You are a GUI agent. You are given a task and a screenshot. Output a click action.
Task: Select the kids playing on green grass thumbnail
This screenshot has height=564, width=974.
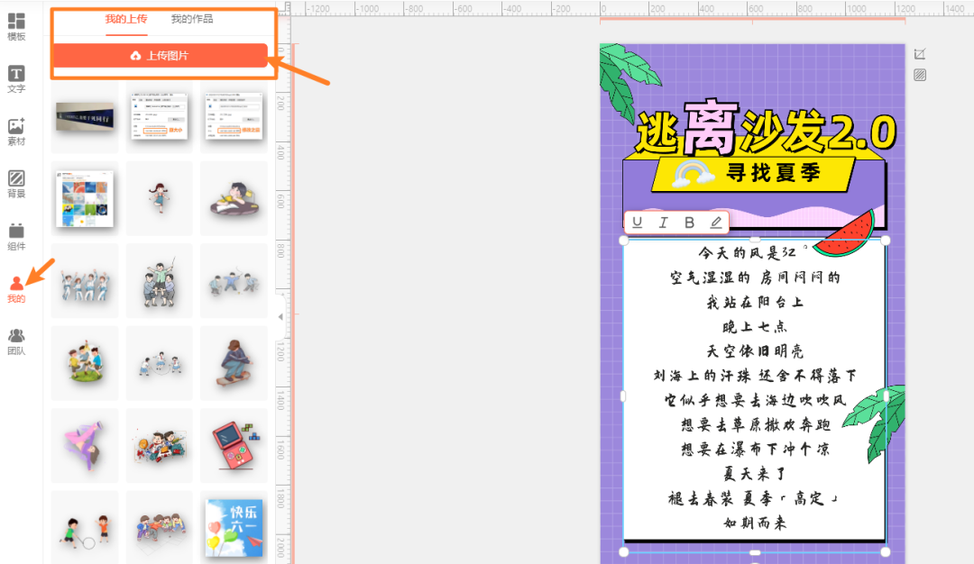85,363
